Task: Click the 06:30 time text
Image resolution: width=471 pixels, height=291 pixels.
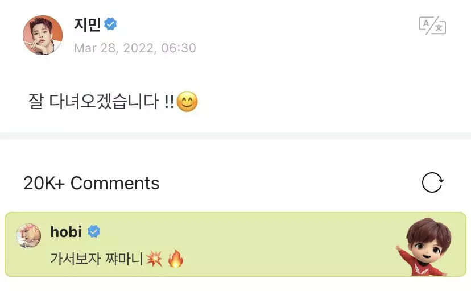Action: coord(179,48)
